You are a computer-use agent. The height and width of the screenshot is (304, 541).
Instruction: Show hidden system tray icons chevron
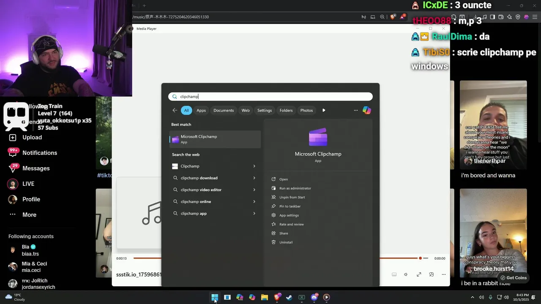(x=473, y=297)
